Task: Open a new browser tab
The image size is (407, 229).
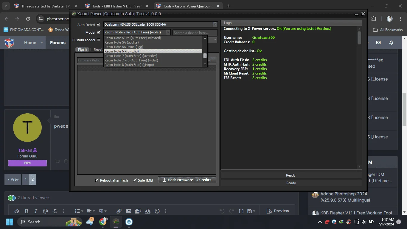Action: pyautogui.click(x=229, y=6)
